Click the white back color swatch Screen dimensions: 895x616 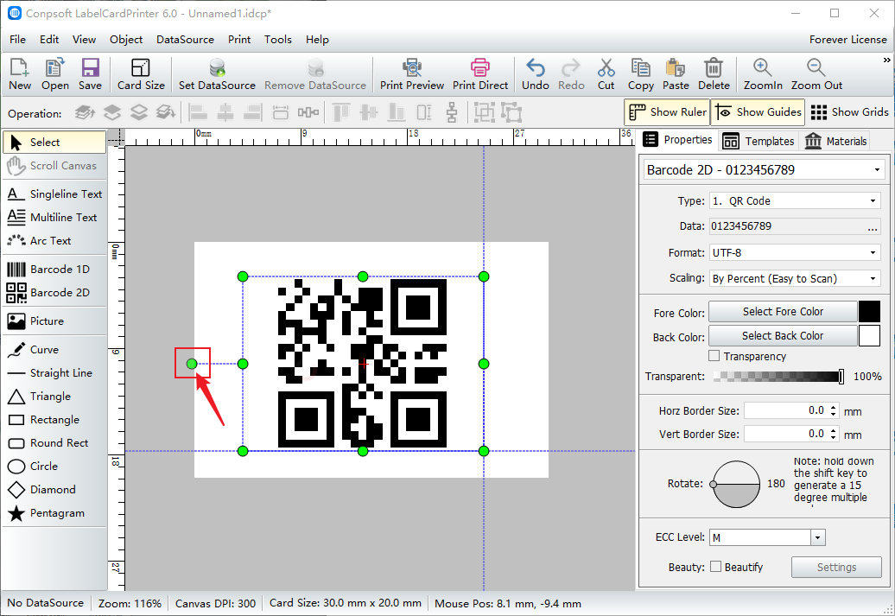(x=869, y=336)
